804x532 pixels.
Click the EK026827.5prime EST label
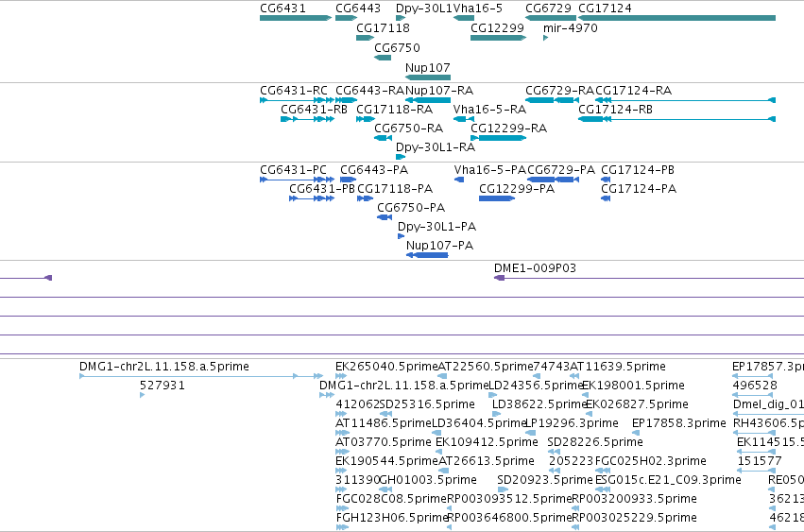click(637, 404)
